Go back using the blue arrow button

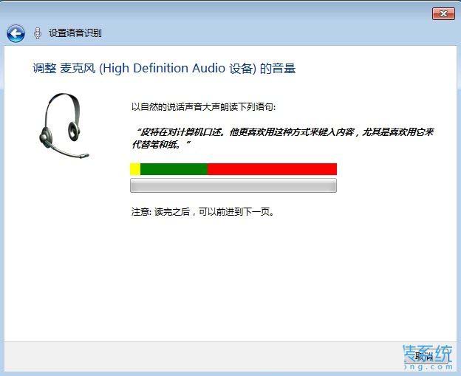16,33
